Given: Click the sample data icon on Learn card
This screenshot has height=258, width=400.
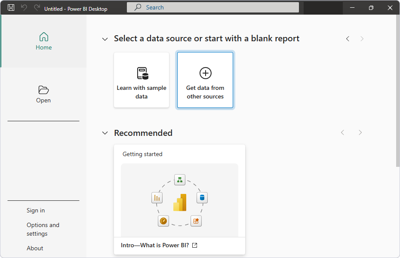Looking at the screenshot, I should (142, 73).
